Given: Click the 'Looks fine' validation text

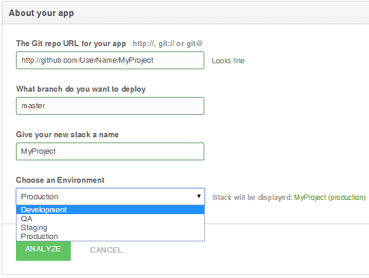Looking at the screenshot, I should [228, 61].
